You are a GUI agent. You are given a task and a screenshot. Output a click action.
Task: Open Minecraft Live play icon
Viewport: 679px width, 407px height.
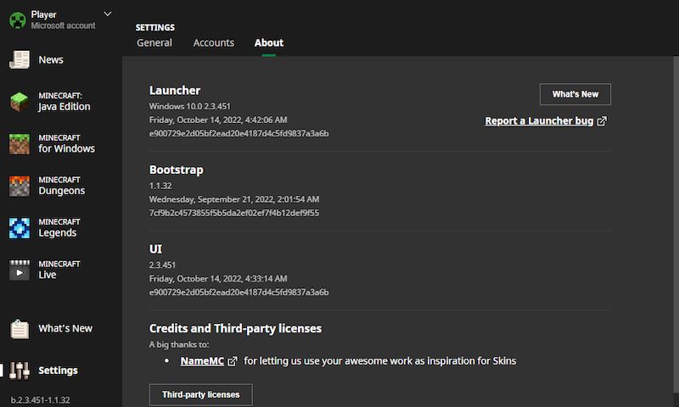pos(20,270)
